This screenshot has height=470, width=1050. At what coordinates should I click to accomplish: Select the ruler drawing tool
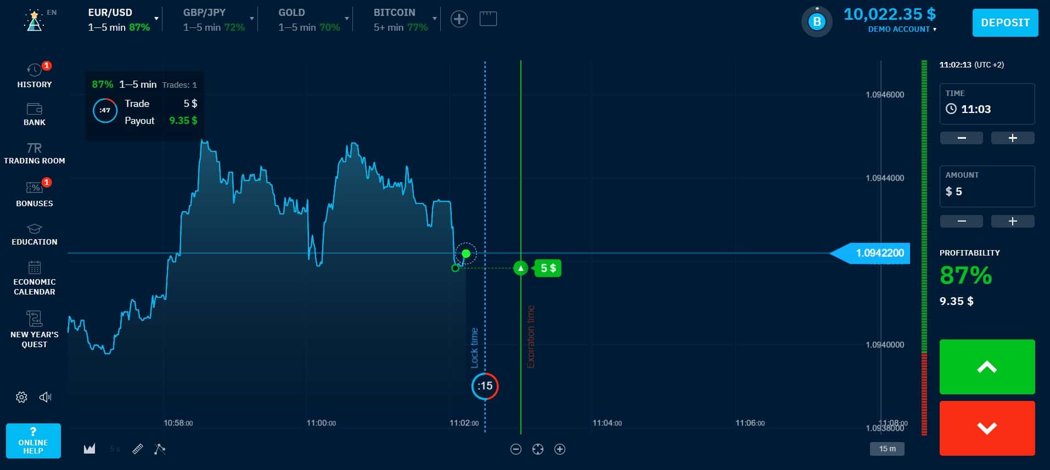(x=138, y=449)
